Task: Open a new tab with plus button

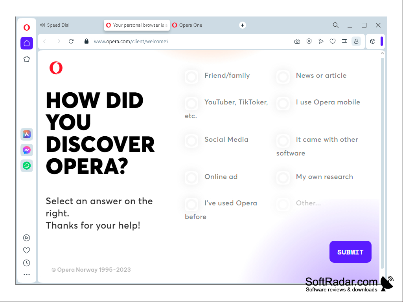Action: pyautogui.click(x=242, y=25)
